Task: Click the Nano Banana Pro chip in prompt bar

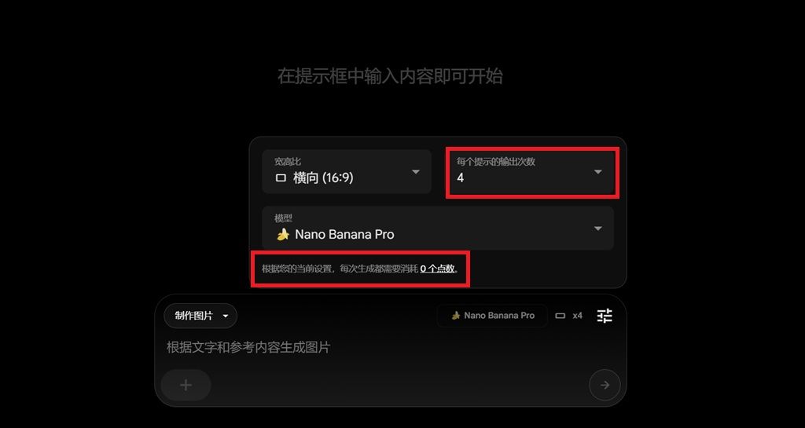Action: pos(492,316)
